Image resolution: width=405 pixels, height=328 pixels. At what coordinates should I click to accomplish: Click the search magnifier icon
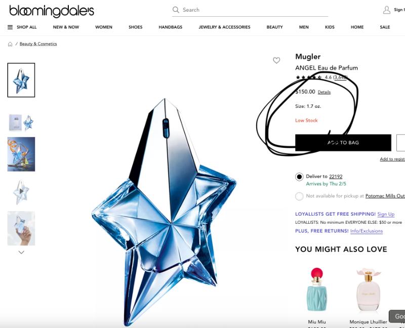click(x=176, y=10)
